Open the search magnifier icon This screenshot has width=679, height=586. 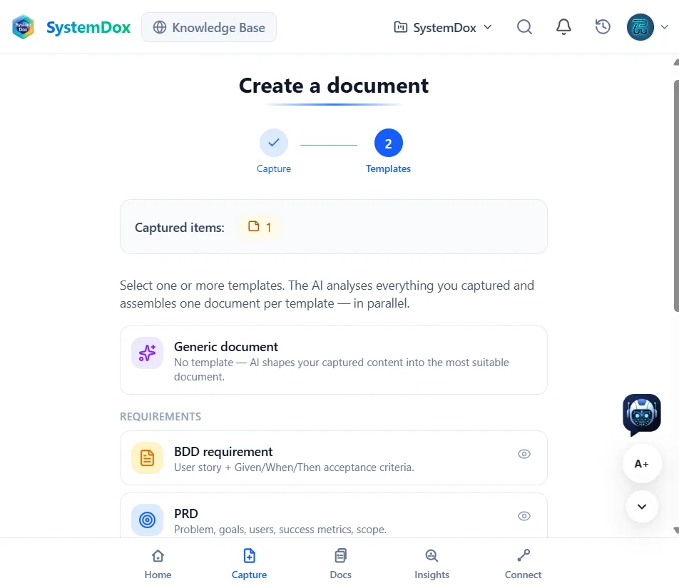click(x=524, y=27)
